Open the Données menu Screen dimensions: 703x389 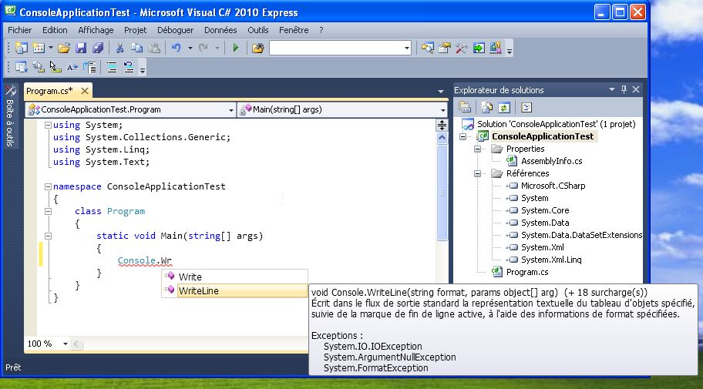point(220,30)
